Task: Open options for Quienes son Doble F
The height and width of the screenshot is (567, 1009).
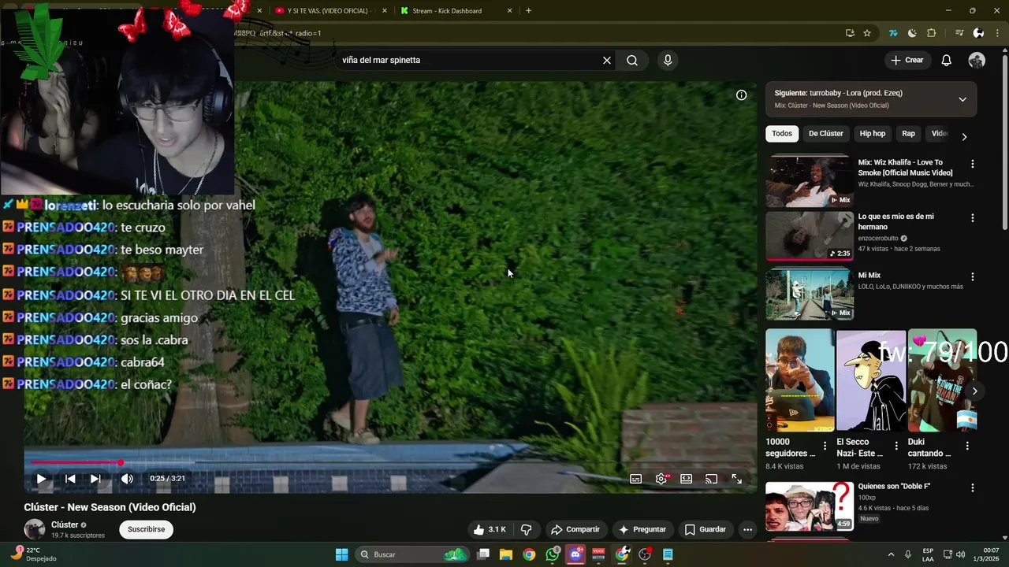Action: [973, 488]
